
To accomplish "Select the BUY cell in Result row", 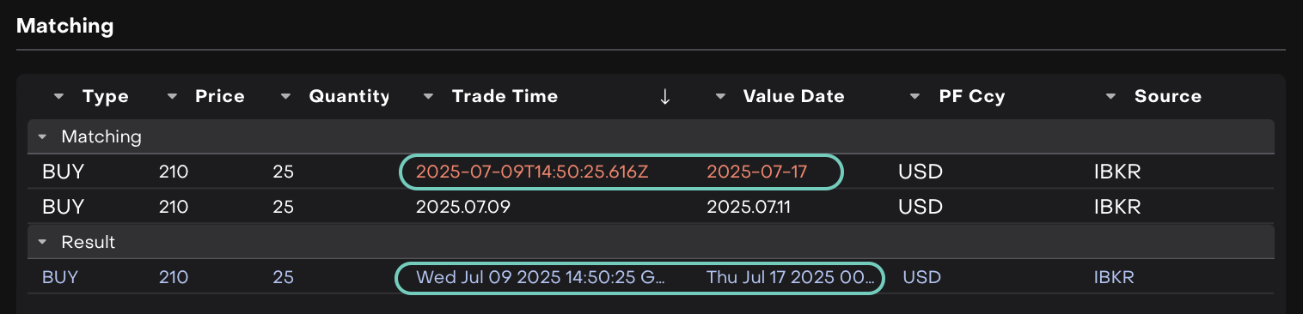I will tap(60, 277).
